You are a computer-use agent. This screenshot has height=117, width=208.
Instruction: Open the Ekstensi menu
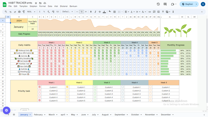pos(64,6)
